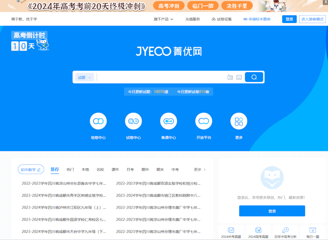Open the 开放平台 round icon

[x=203, y=121]
